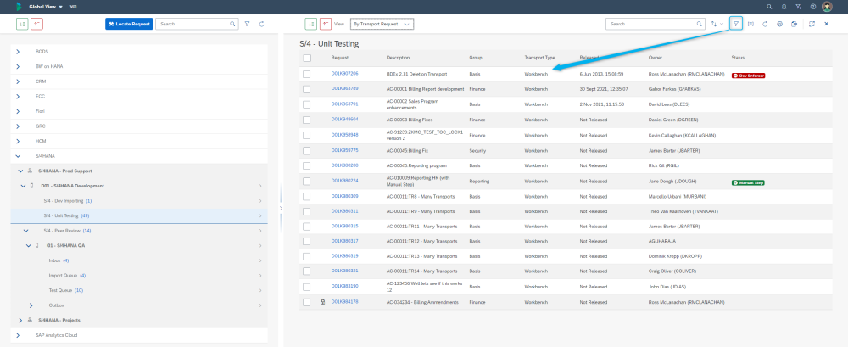Select the checkbox for row D01K980224
Image resolution: width=848 pixels, height=347 pixels.
click(307, 181)
